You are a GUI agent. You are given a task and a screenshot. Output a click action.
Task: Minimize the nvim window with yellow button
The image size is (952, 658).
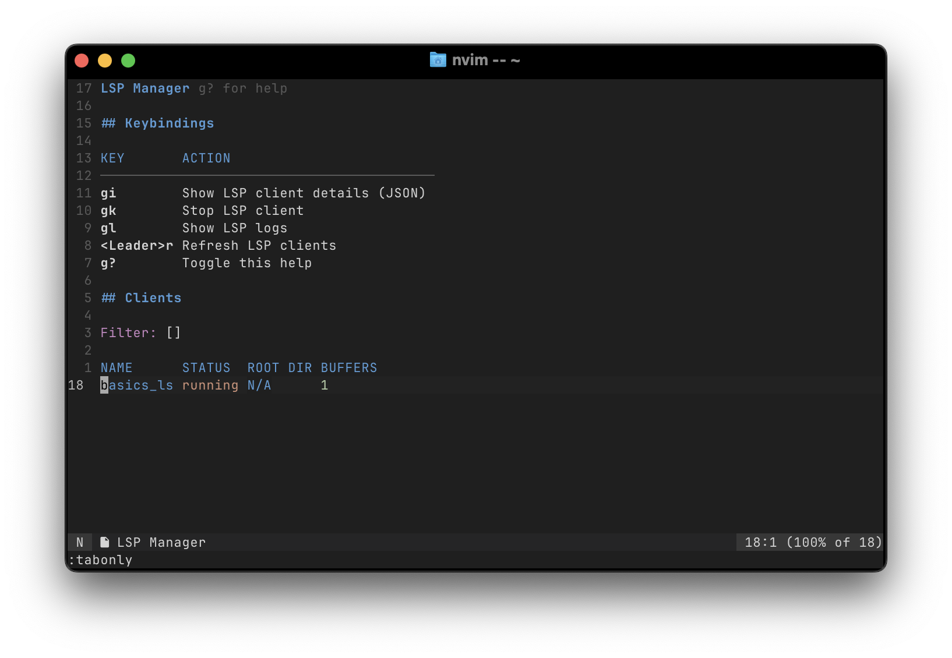105,61
